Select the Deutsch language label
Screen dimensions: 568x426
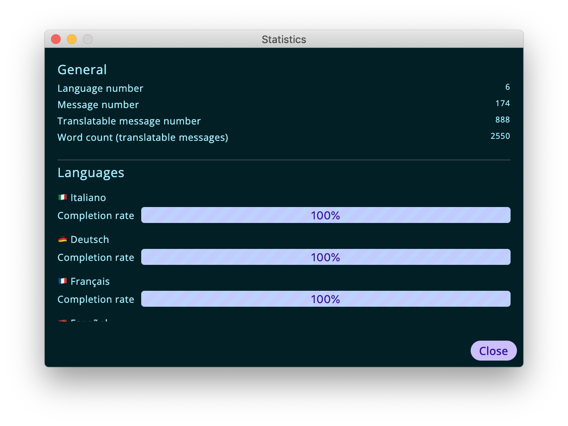[x=90, y=239]
